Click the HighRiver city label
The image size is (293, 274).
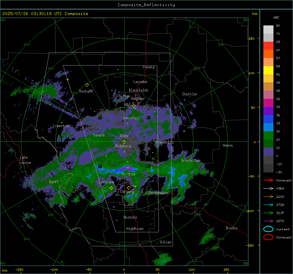click(x=135, y=229)
